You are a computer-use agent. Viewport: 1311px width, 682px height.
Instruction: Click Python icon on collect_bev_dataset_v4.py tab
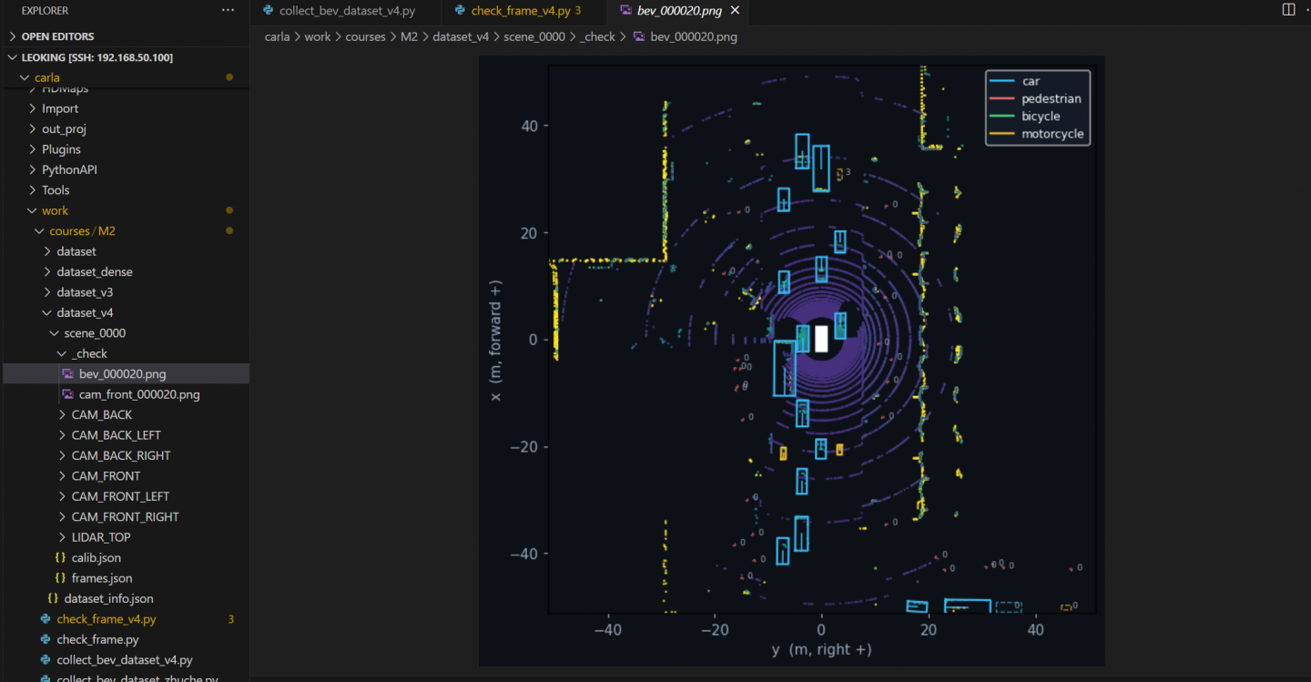point(269,10)
